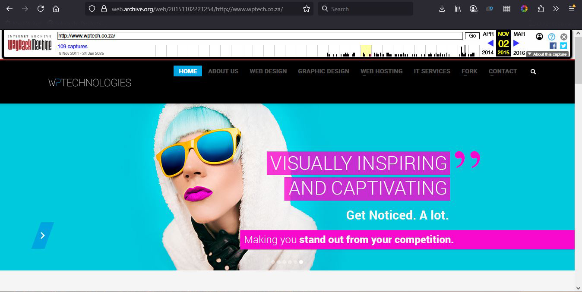Open the browser downloads icon

tap(442, 9)
